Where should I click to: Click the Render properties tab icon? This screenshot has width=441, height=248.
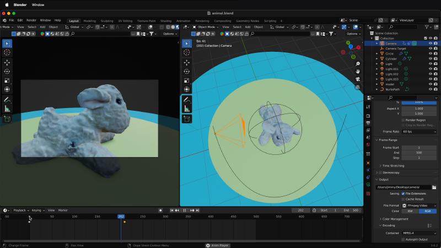tap(368, 116)
